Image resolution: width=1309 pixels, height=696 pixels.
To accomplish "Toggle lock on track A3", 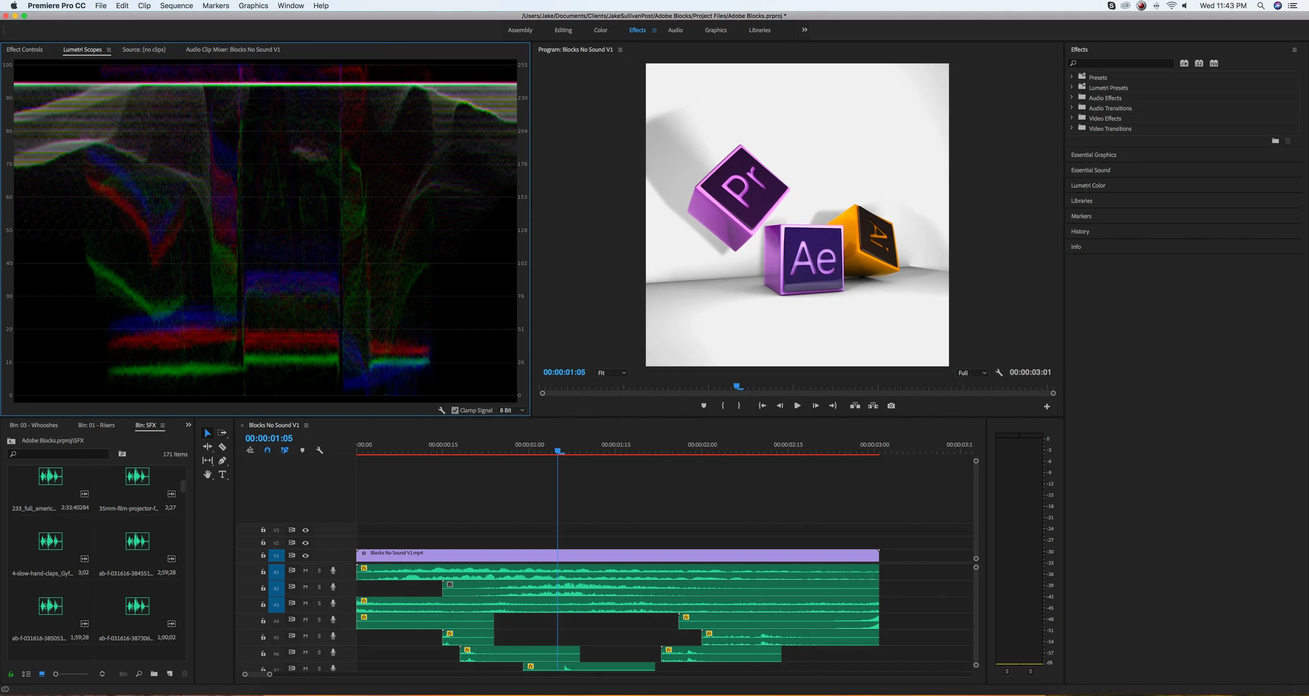I will [263, 604].
